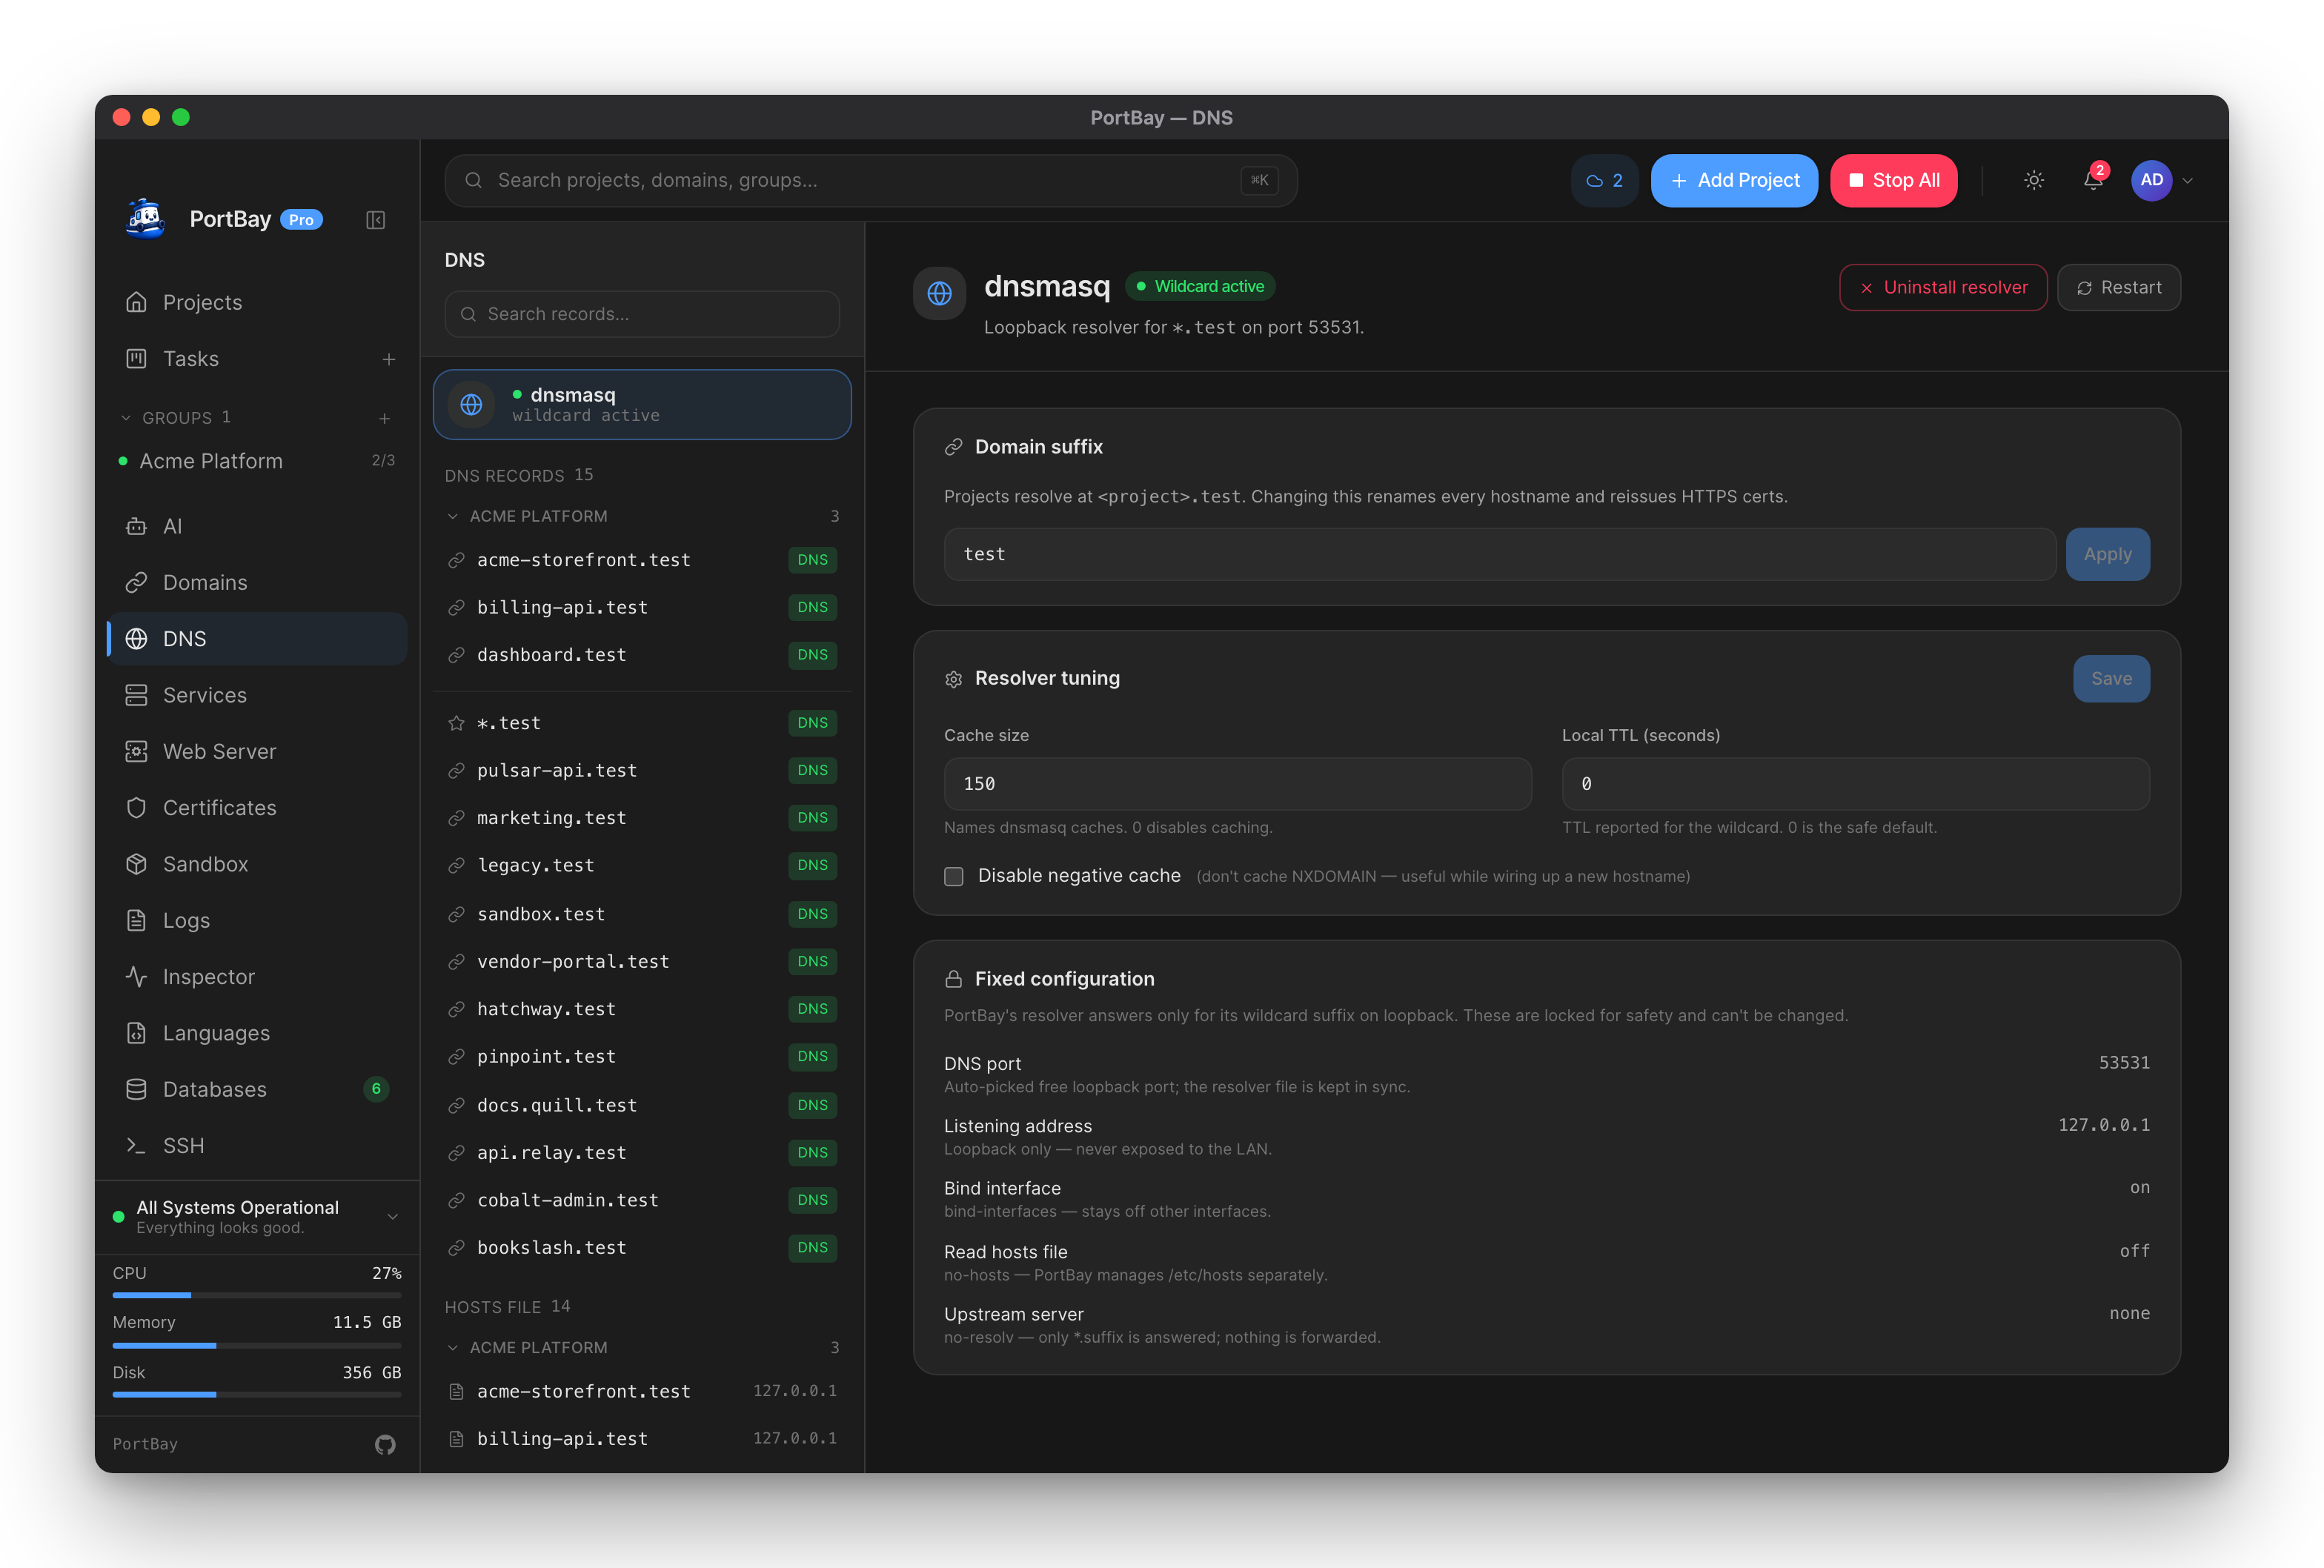Collapse ACME PLATFORM DNS records group
The image size is (2324, 1568).
453,516
